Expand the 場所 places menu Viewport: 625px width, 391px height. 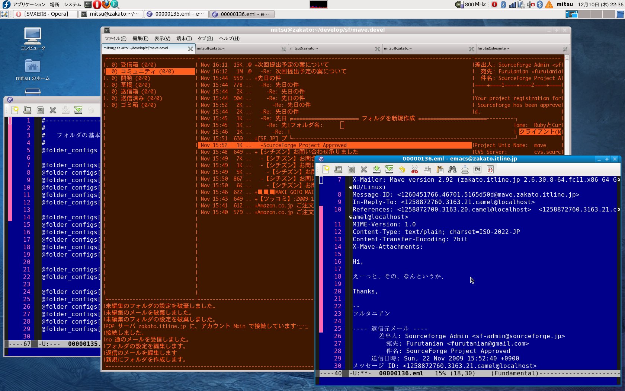pyautogui.click(x=54, y=4)
